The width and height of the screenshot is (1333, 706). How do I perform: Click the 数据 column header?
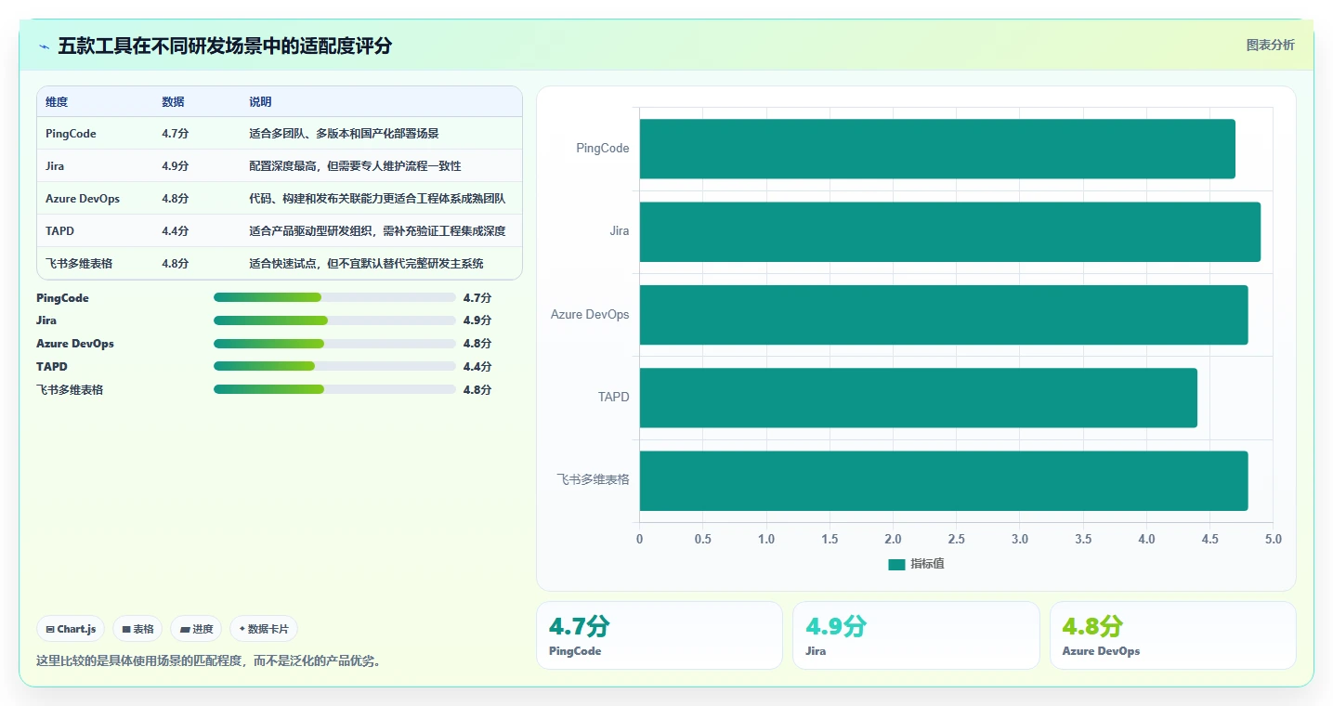tap(173, 102)
